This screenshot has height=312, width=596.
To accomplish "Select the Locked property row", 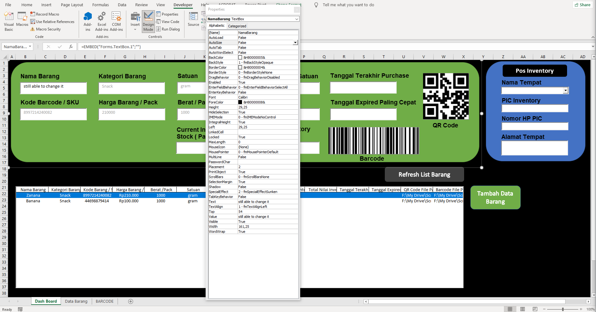I will click(x=253, y=137).
